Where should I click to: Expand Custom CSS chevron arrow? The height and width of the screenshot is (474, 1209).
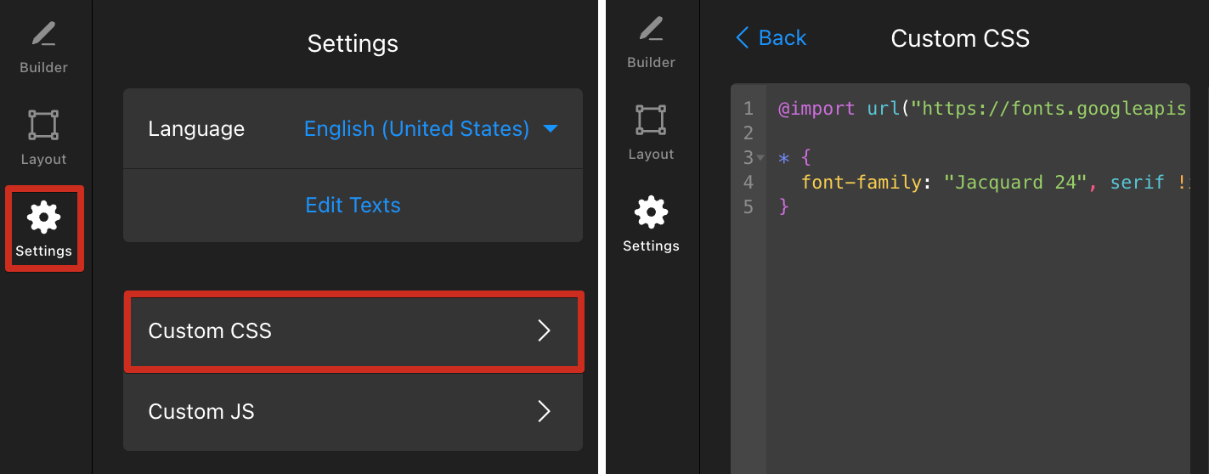545,330
